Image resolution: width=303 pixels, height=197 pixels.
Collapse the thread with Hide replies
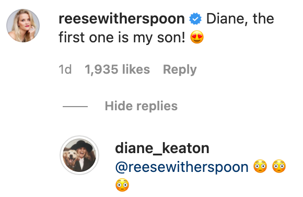pos(141,106)
